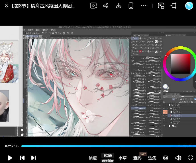Viewport: 196px width, 163px height.
Task: Open the 倍速 playback speed menu
Action: [93, 158]
